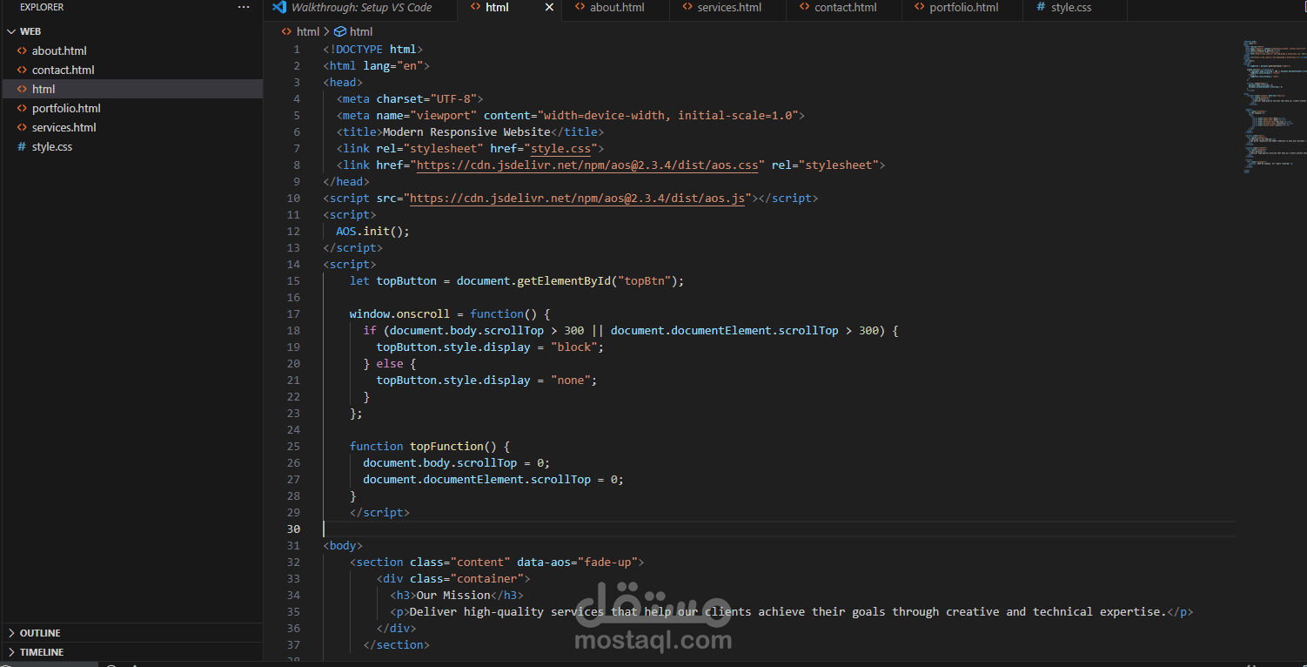Image resolution: width=1307 pixels, height=667 pixels.
Task: Click the html element symbol icon in breadcrumbs
Action: pyautogui.click(x=340, y=31)
